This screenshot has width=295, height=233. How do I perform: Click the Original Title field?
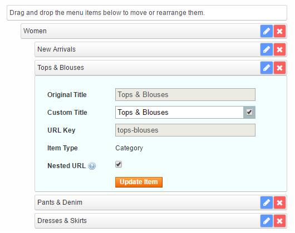(x=185, y=95)
